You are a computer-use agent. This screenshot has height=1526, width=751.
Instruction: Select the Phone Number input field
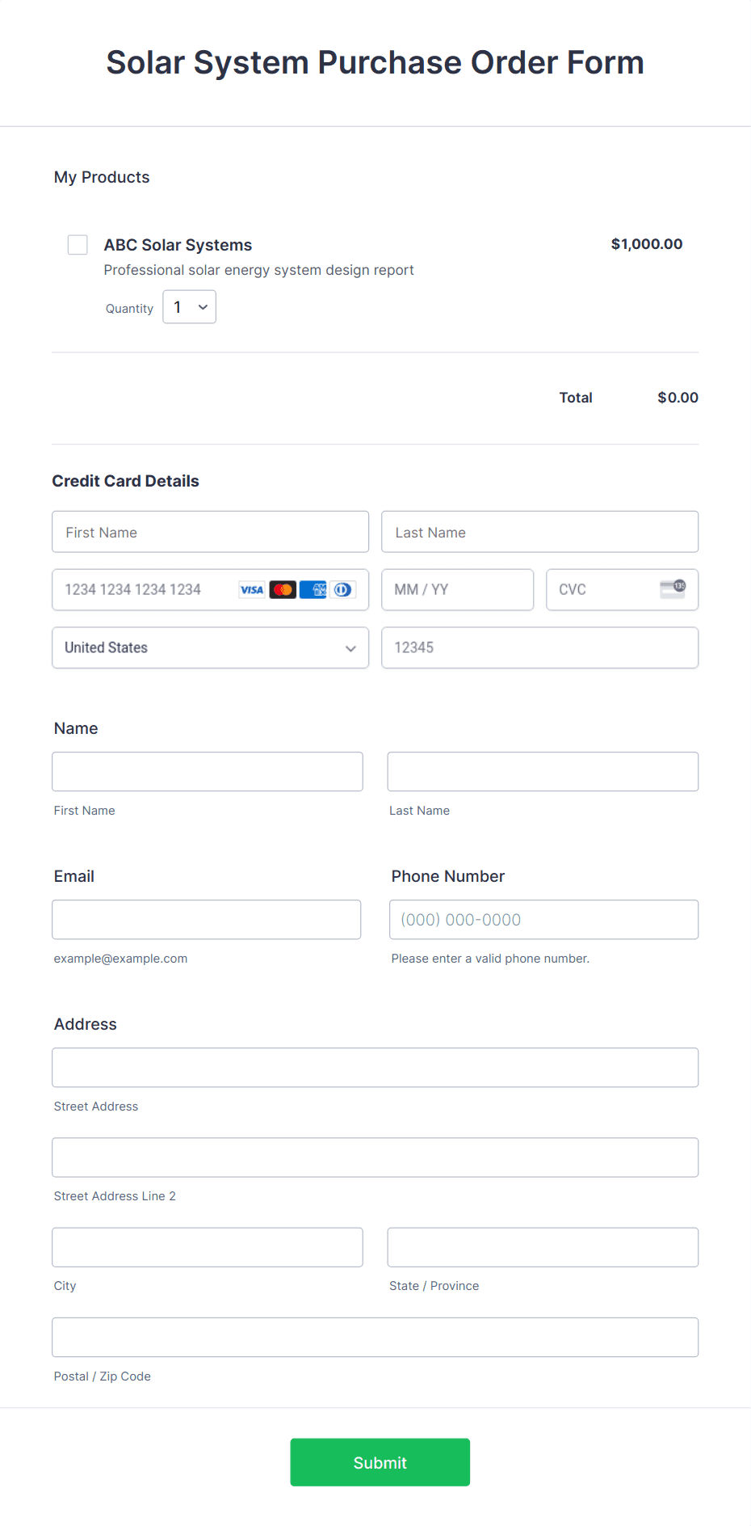pyautogui.click(x=543, y=919)
